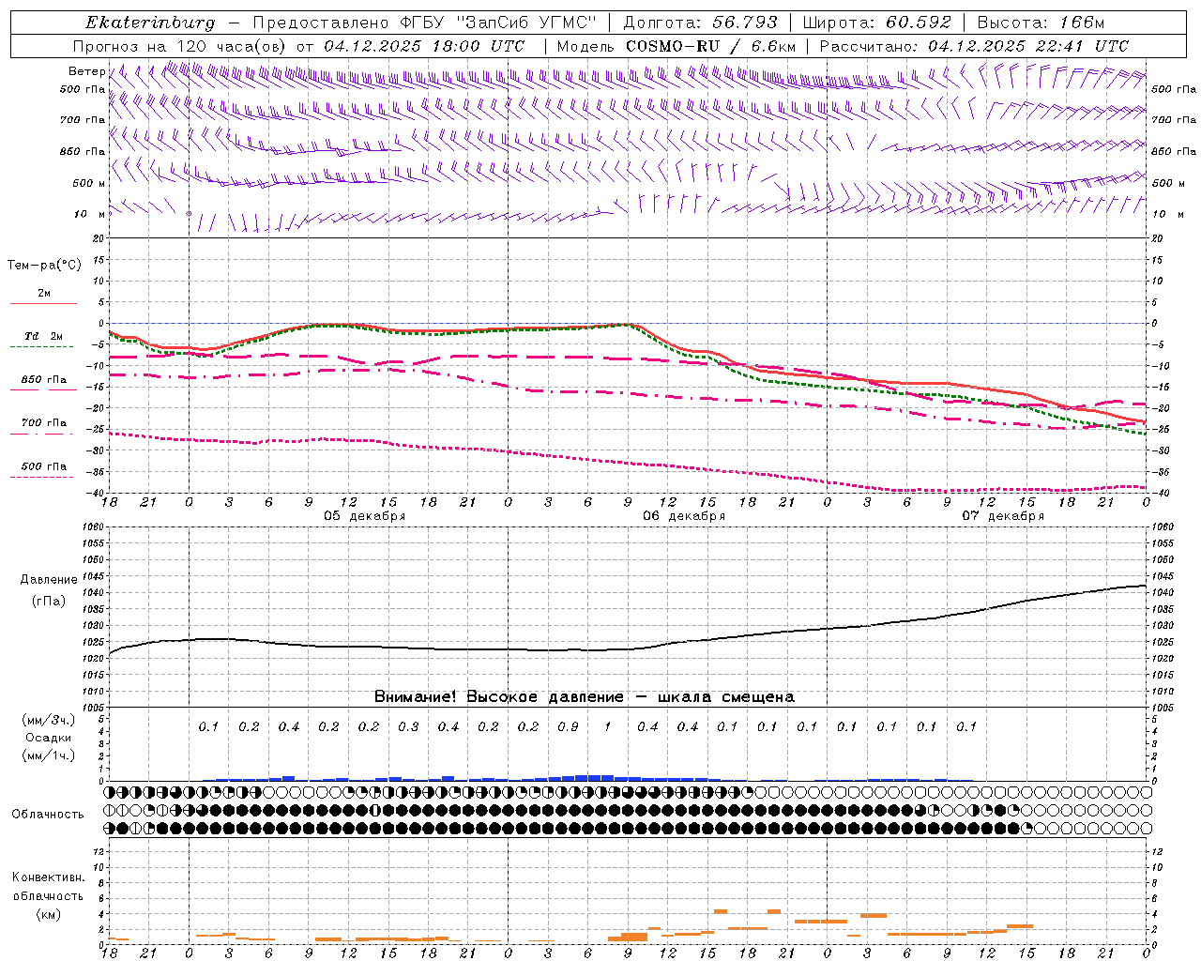The image size is (1201, 961).
Task: Click the 10 м wind level label on the left
Action: [89, 214]
